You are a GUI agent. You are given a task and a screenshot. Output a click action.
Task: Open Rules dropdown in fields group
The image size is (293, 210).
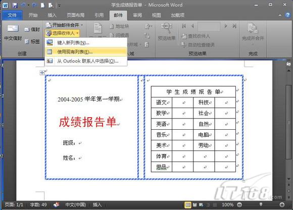pos(149,26)
